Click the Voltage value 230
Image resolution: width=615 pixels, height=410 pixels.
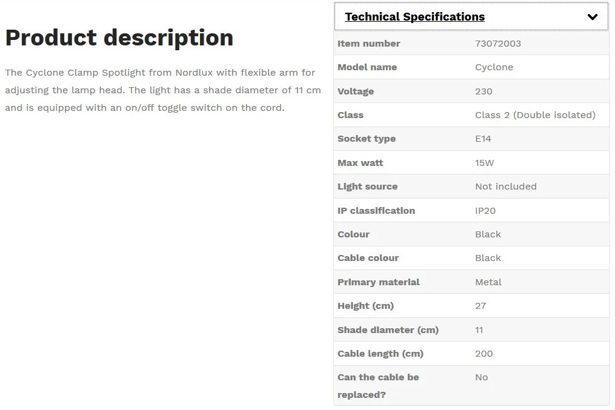click(484, 91)
